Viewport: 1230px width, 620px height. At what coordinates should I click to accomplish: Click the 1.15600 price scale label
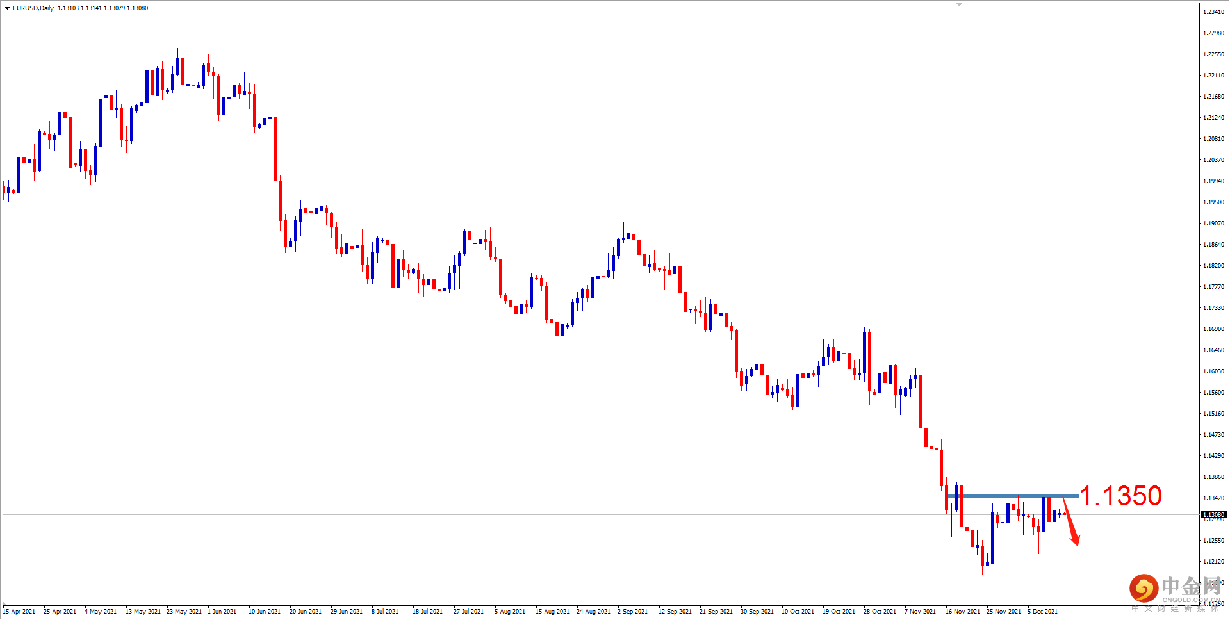click(x=1213, y=393)
